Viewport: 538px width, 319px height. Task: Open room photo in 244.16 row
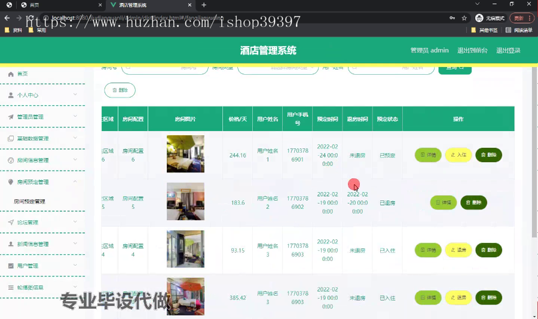[185, 154]
